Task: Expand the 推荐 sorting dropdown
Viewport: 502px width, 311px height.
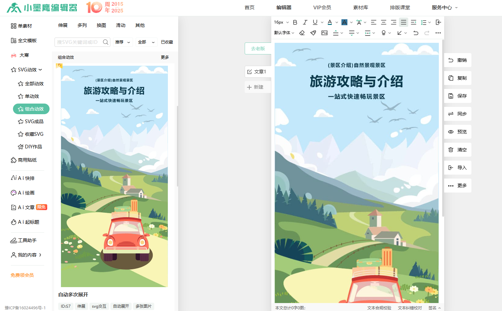Action: coord(123,42)
